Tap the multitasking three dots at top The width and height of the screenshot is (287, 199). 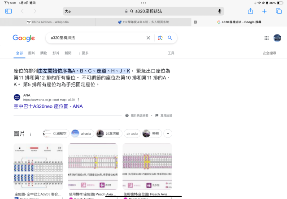click(143, 3)
